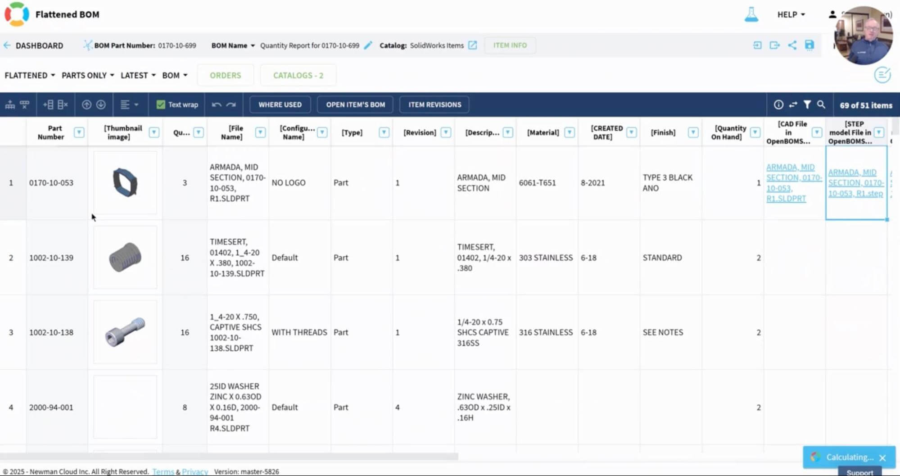Viewport: 900px width, 476px height.
Task: Select the filter icon on grid toolbar
Action: 807,104
